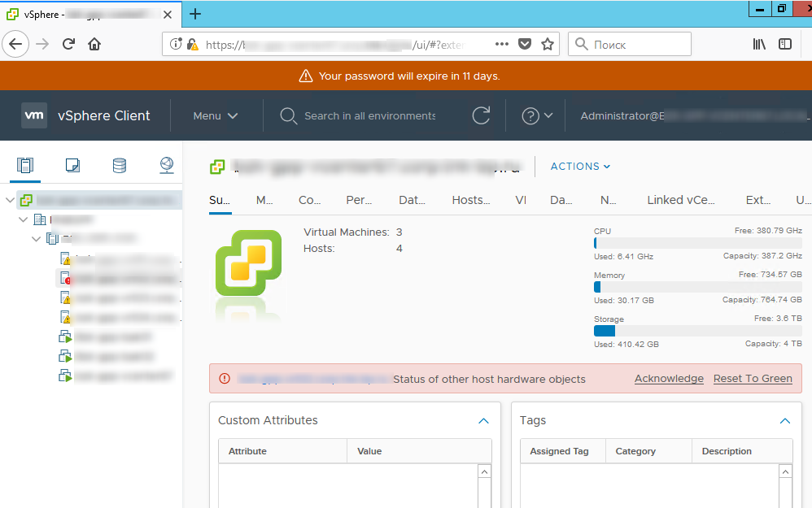Click the search magnifier in vSphere header

[x=289, y=116]
